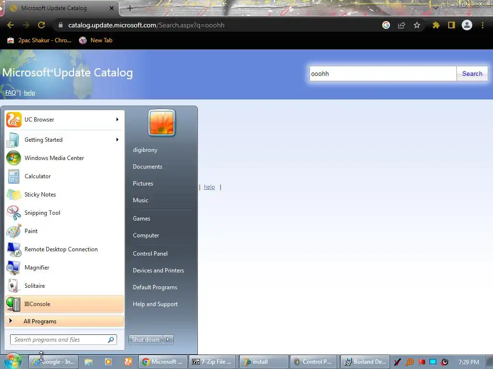The image size is (493, 369).
Task: Open help link under catalog title
Action: tap(29, 93)
